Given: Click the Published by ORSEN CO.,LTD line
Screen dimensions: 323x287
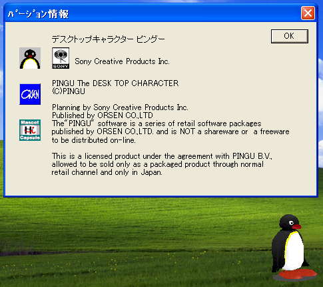Looking at the screenshot, I should [103, 115].
